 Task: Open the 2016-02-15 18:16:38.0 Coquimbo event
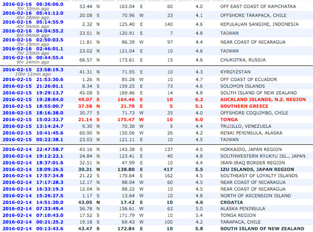click(x=33, y=113)
